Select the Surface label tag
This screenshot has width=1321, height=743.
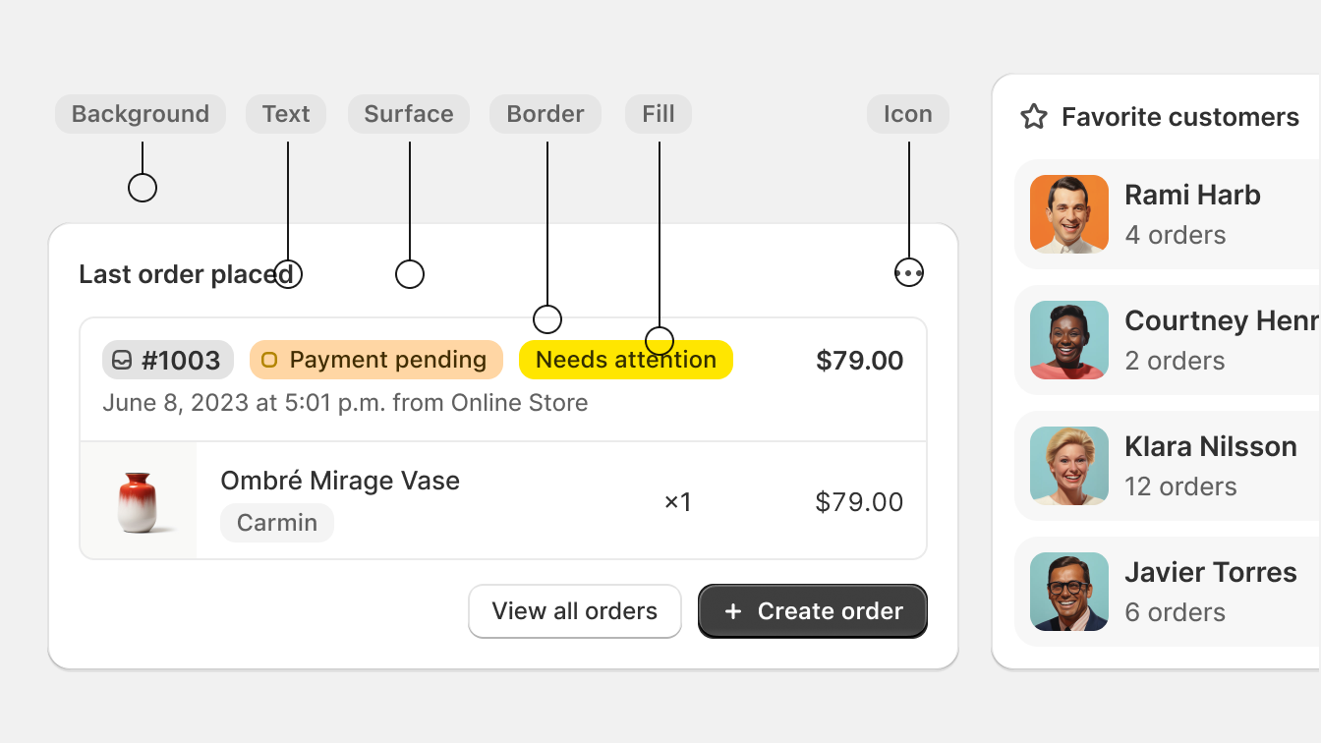[409, 114]
